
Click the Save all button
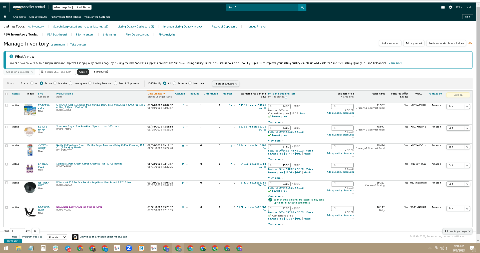458,95
